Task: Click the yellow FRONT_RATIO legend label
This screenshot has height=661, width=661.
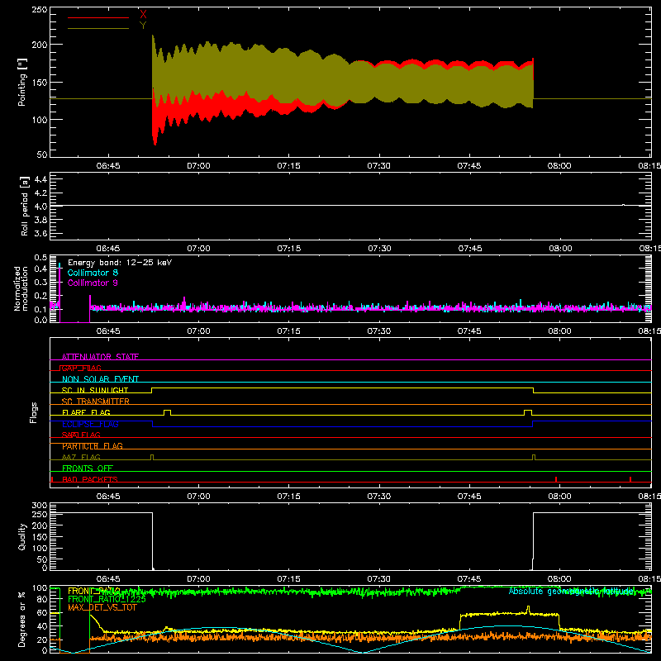Action: tap(94, 591)
